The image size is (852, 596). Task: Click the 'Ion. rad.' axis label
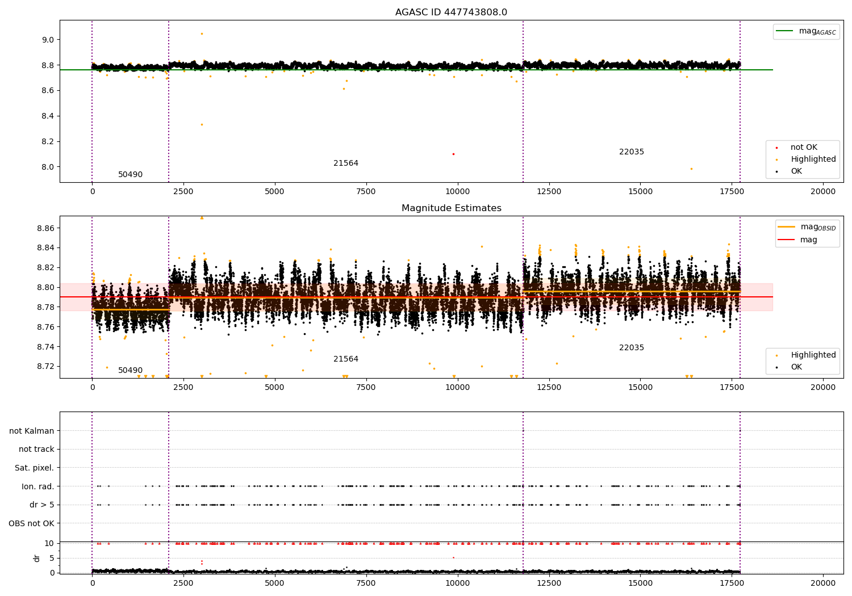click(38, 486)
